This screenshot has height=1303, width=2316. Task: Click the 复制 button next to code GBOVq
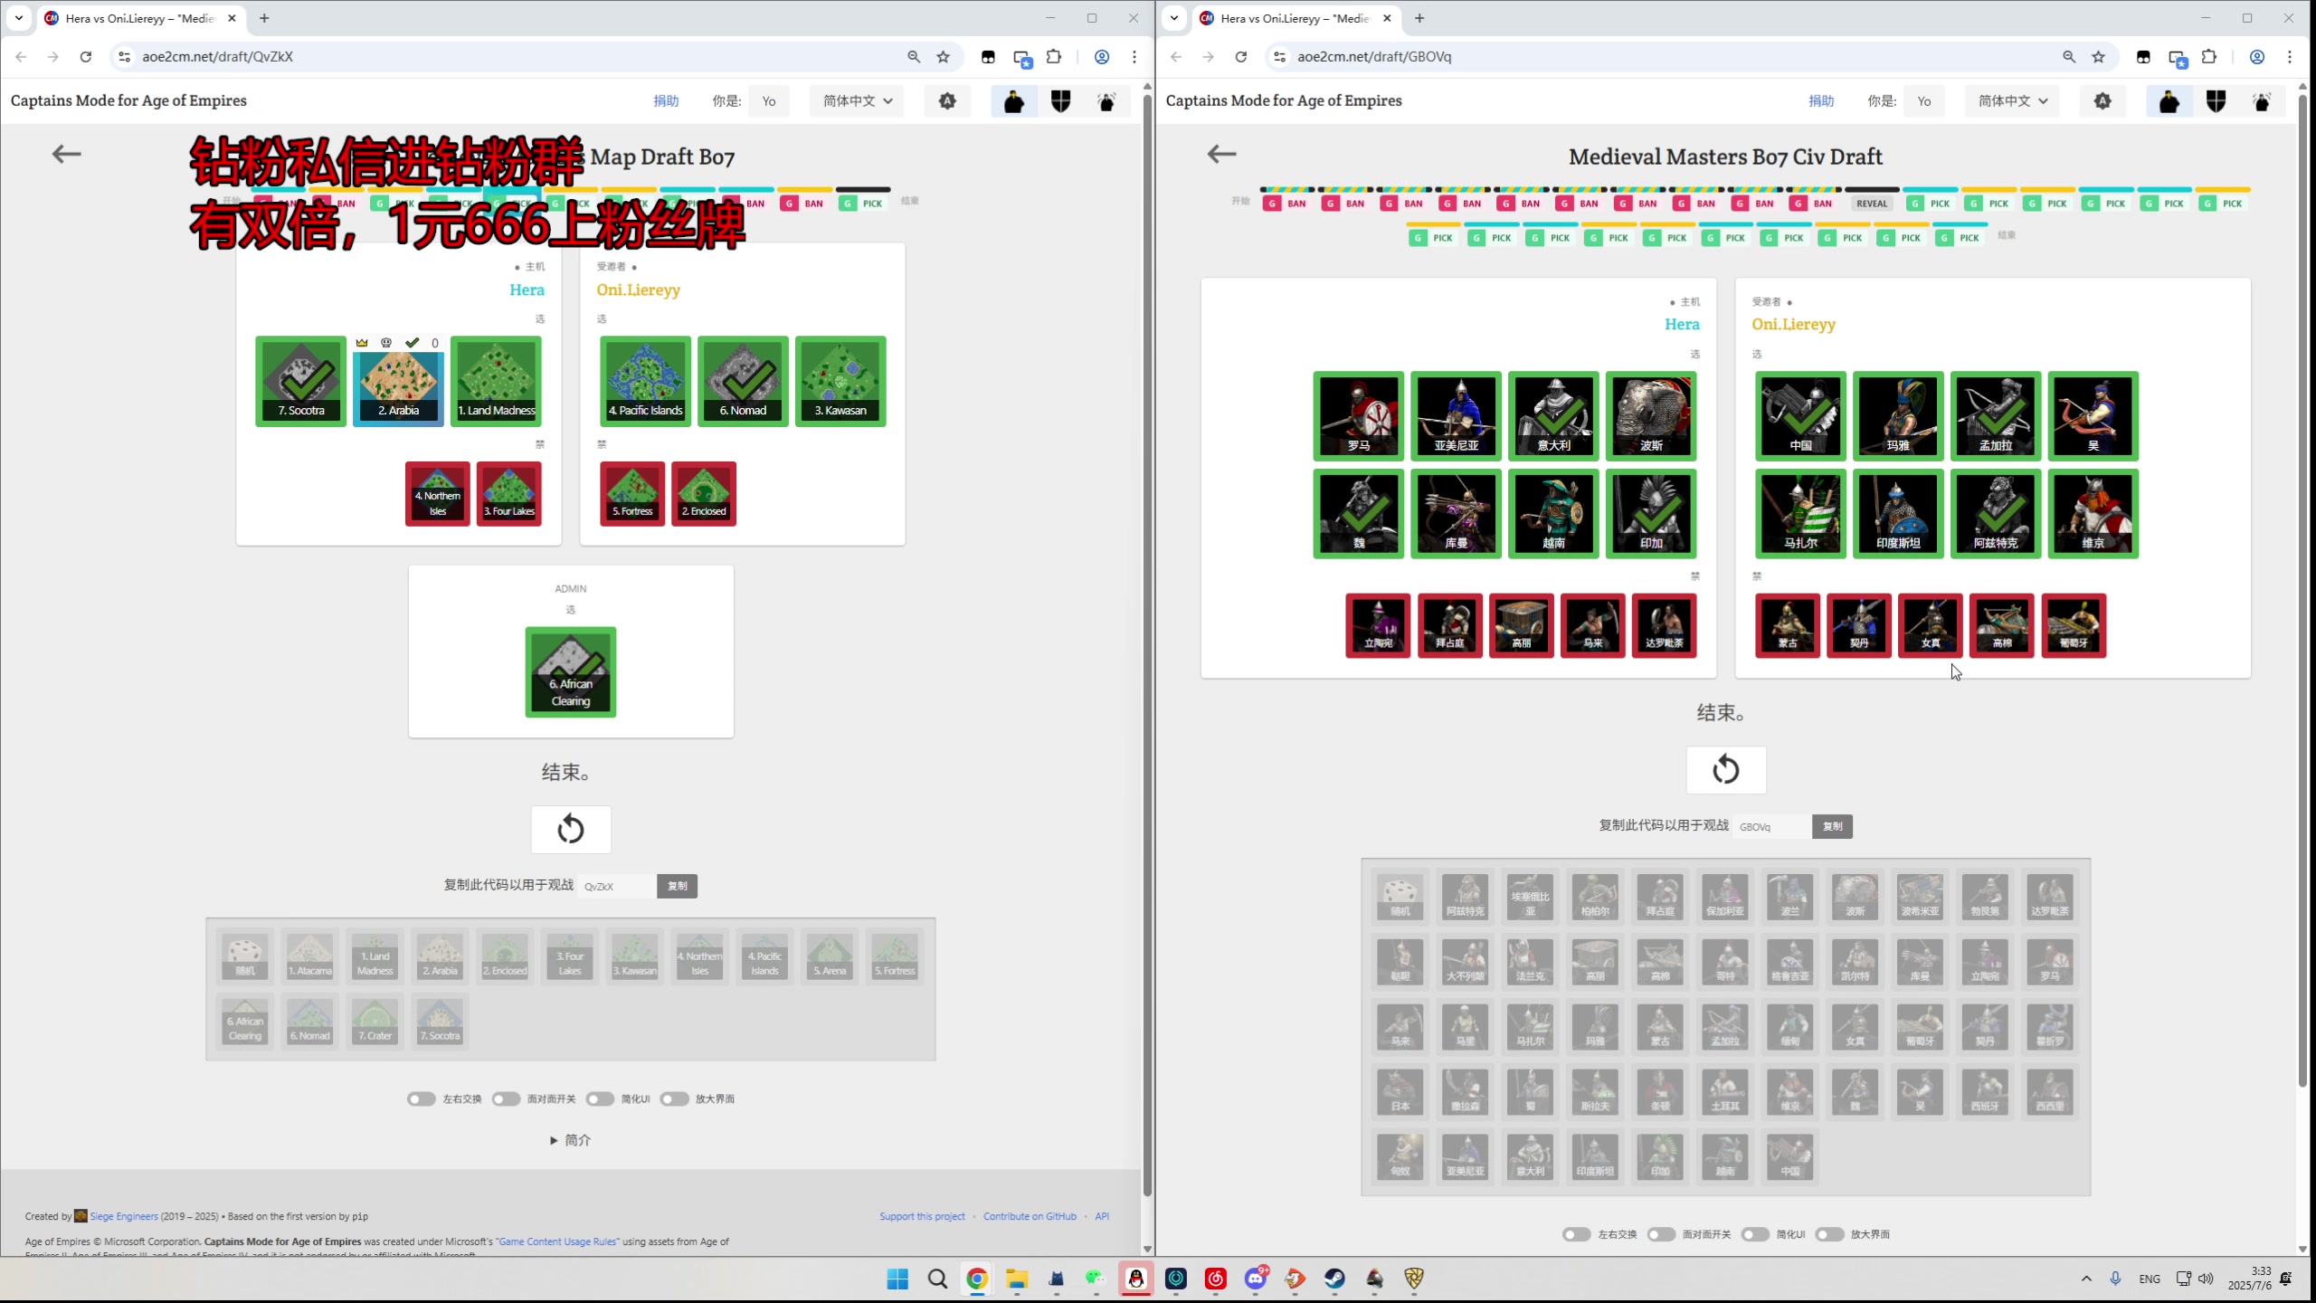(1832, 826)
